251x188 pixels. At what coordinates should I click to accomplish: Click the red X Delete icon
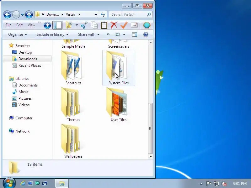(x=114, y=25)
